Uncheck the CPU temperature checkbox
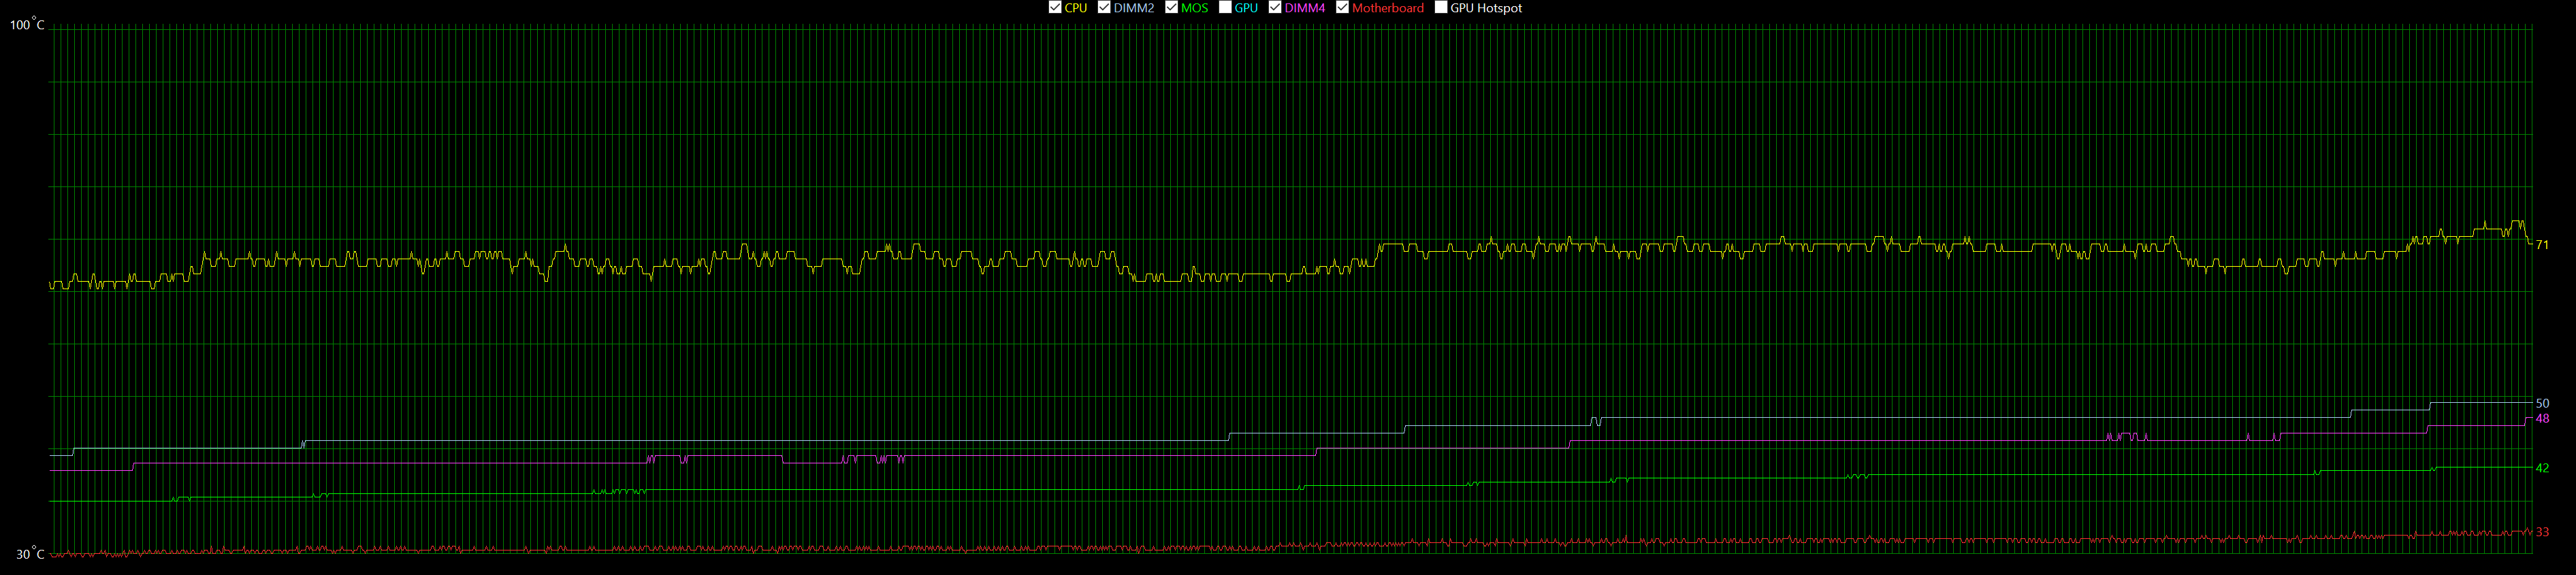This screenshot has width=2576, height=575. coord(1055,8)
